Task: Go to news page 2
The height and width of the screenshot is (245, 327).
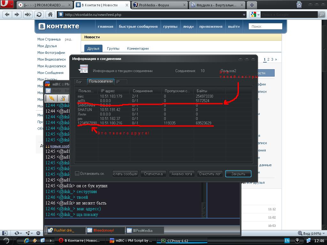Action: 268,59
